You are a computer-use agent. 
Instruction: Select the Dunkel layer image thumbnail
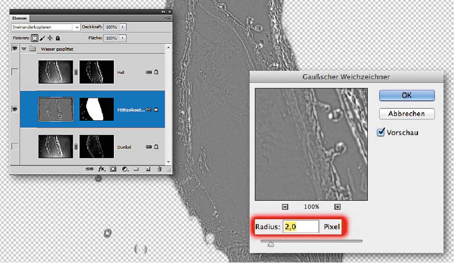[x=56, y=146]
